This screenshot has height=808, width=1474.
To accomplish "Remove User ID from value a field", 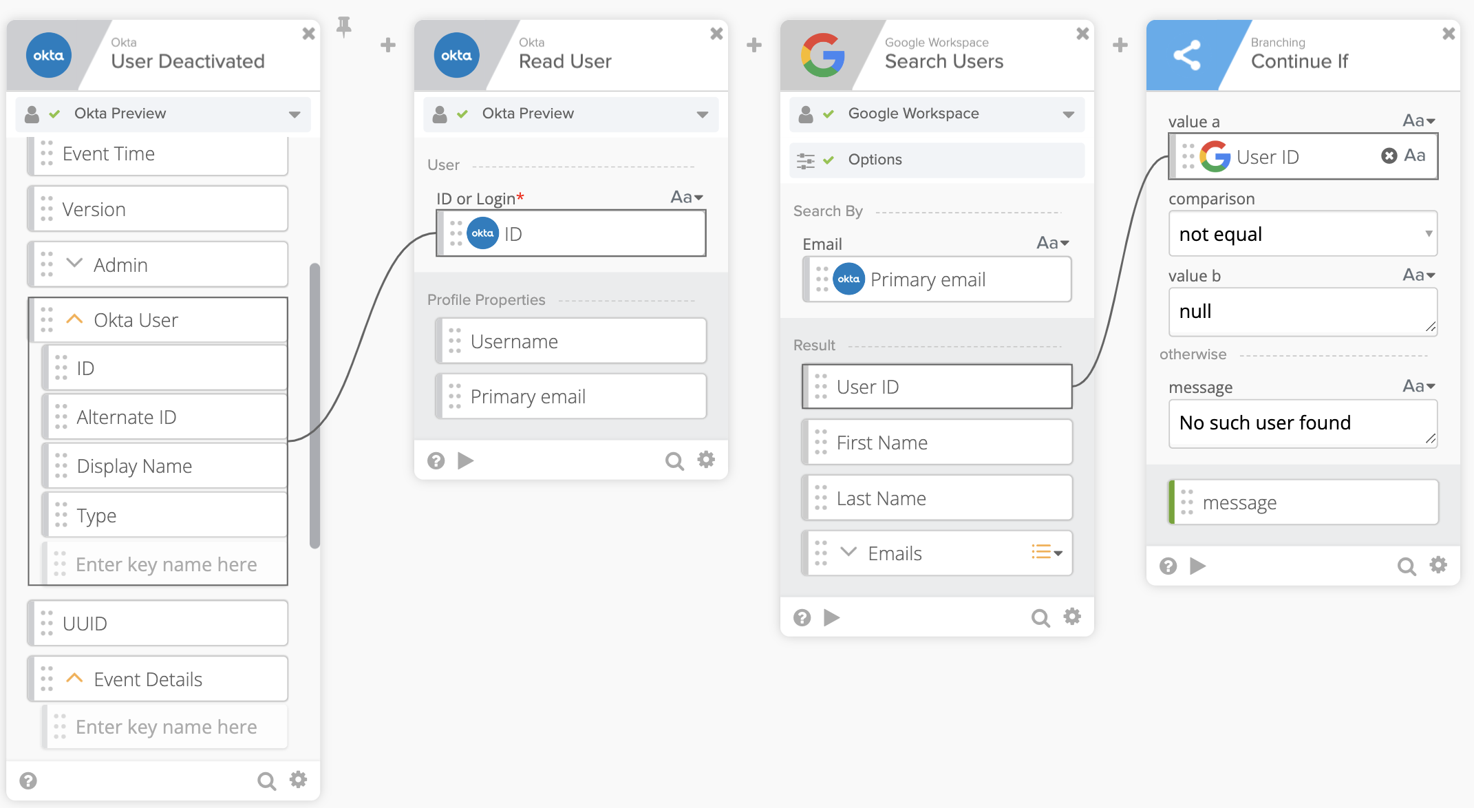I will coord(1389,156).
